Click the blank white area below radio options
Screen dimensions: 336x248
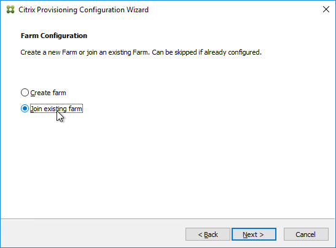pos(168,167)
